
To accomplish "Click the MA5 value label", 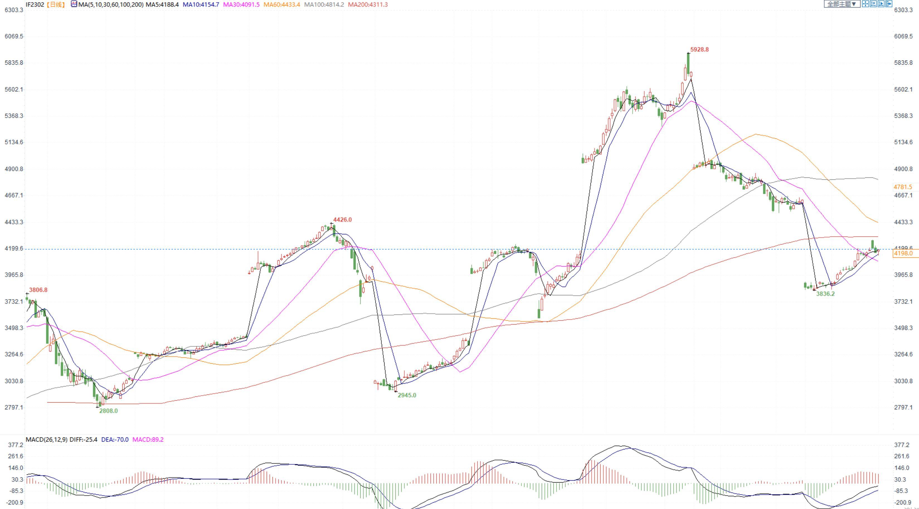I will [162, 5].
